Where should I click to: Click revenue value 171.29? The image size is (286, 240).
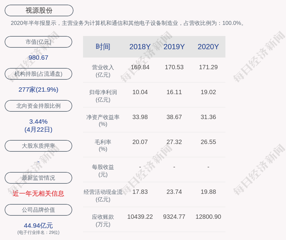208,67
